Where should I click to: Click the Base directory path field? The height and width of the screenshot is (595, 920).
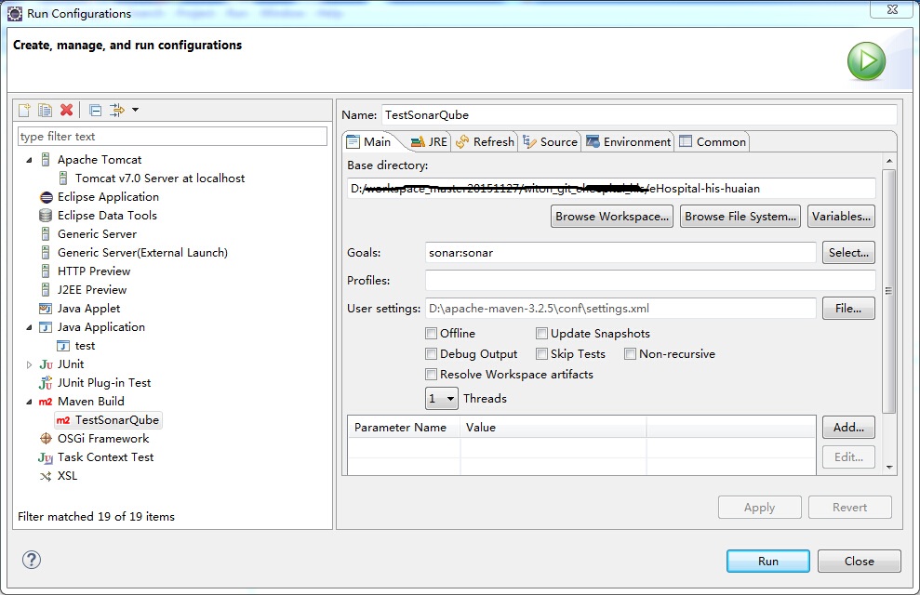coord(611,189)
